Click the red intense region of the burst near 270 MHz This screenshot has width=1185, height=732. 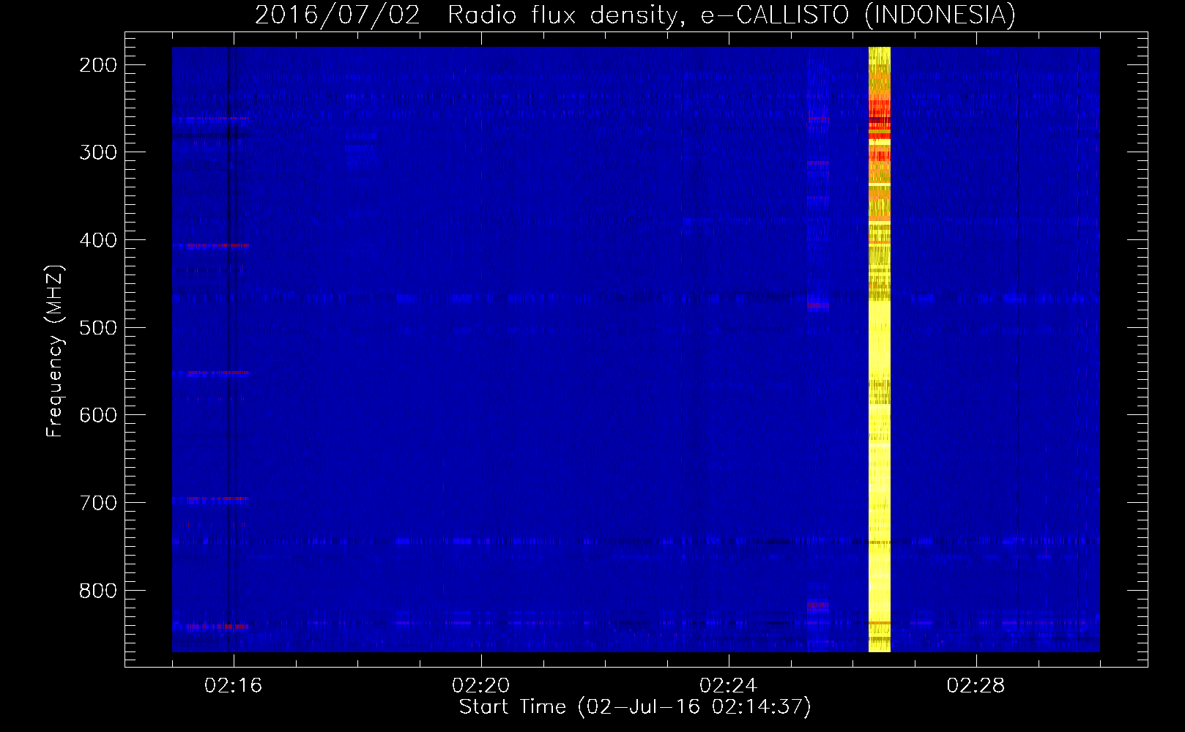pos(879,122)
